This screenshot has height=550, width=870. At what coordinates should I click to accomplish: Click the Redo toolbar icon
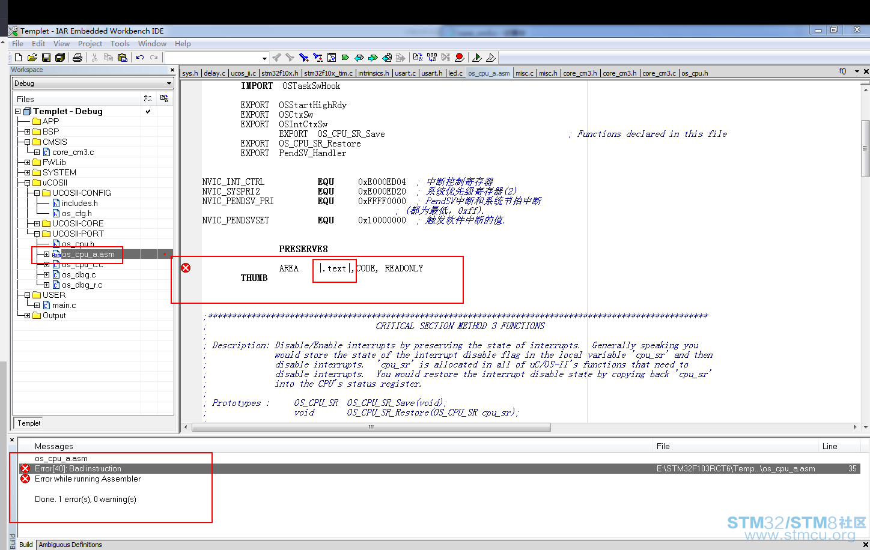point(154,58)
